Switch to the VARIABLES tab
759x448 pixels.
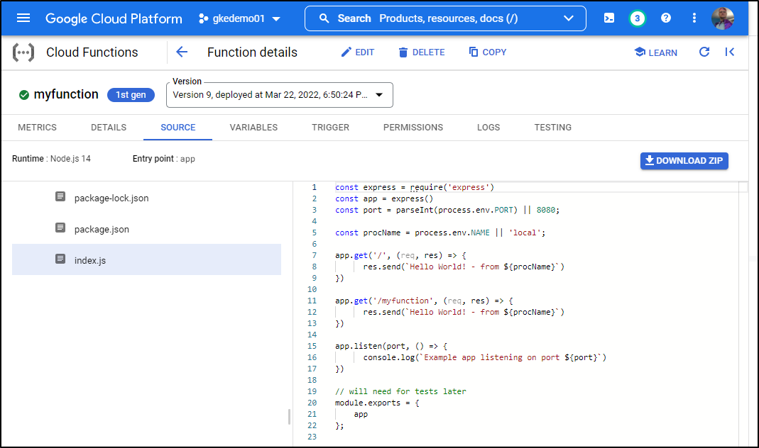point(253,128)
